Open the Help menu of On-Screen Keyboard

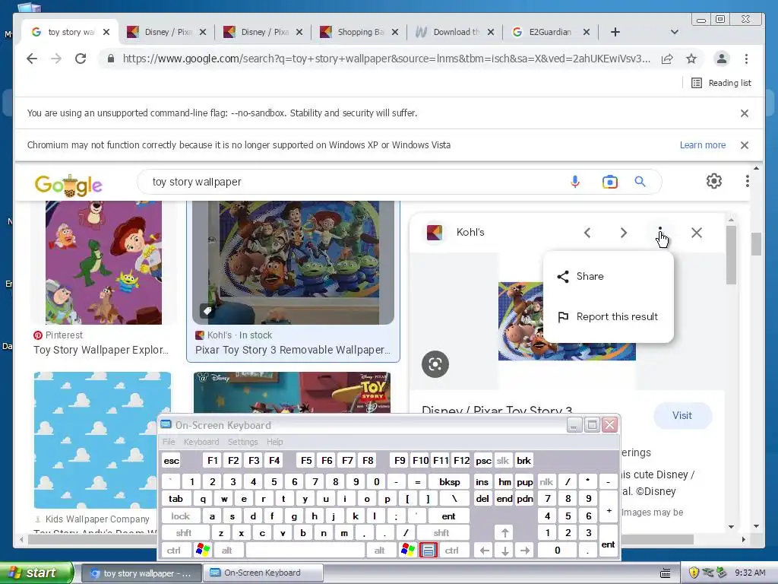(274, 442)
